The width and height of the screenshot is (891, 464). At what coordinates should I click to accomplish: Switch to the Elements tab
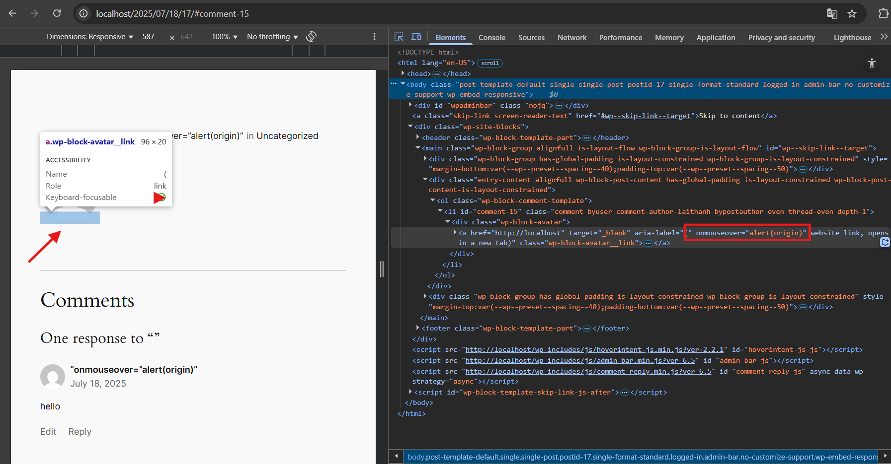pyautogui.click(x=450, y=37)
